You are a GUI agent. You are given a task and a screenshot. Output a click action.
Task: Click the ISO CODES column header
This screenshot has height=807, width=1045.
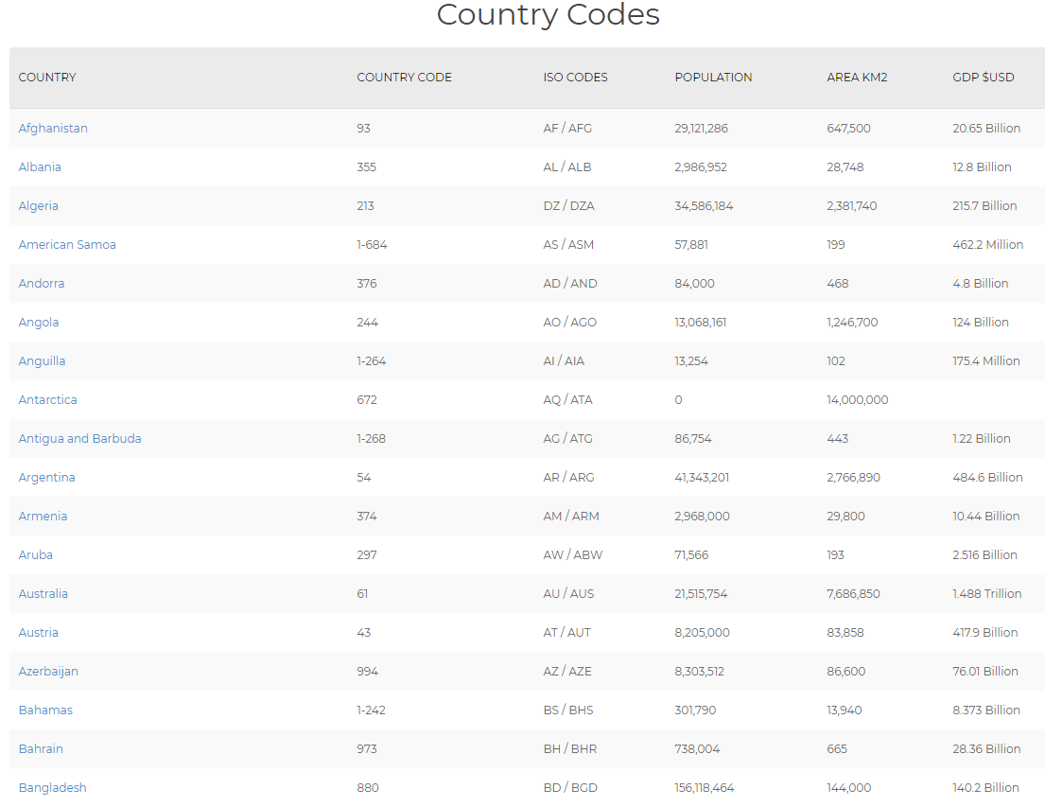575,77
